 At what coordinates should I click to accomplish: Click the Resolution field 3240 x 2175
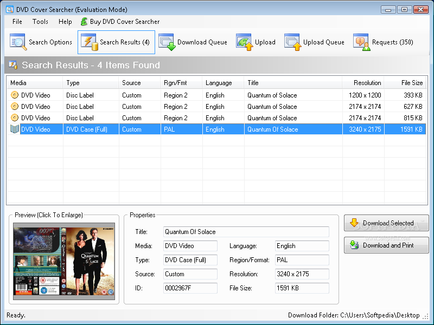pyautogui.click(x=302, y=274)
